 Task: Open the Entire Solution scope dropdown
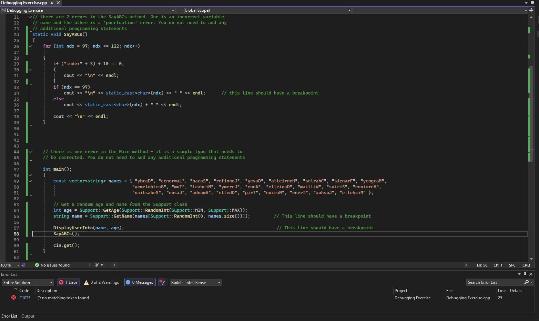[x=28, y=282]
